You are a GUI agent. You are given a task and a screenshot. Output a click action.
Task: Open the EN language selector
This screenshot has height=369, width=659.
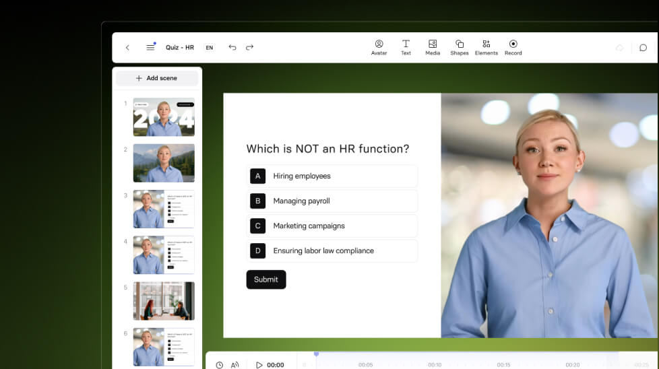point(210,47)
